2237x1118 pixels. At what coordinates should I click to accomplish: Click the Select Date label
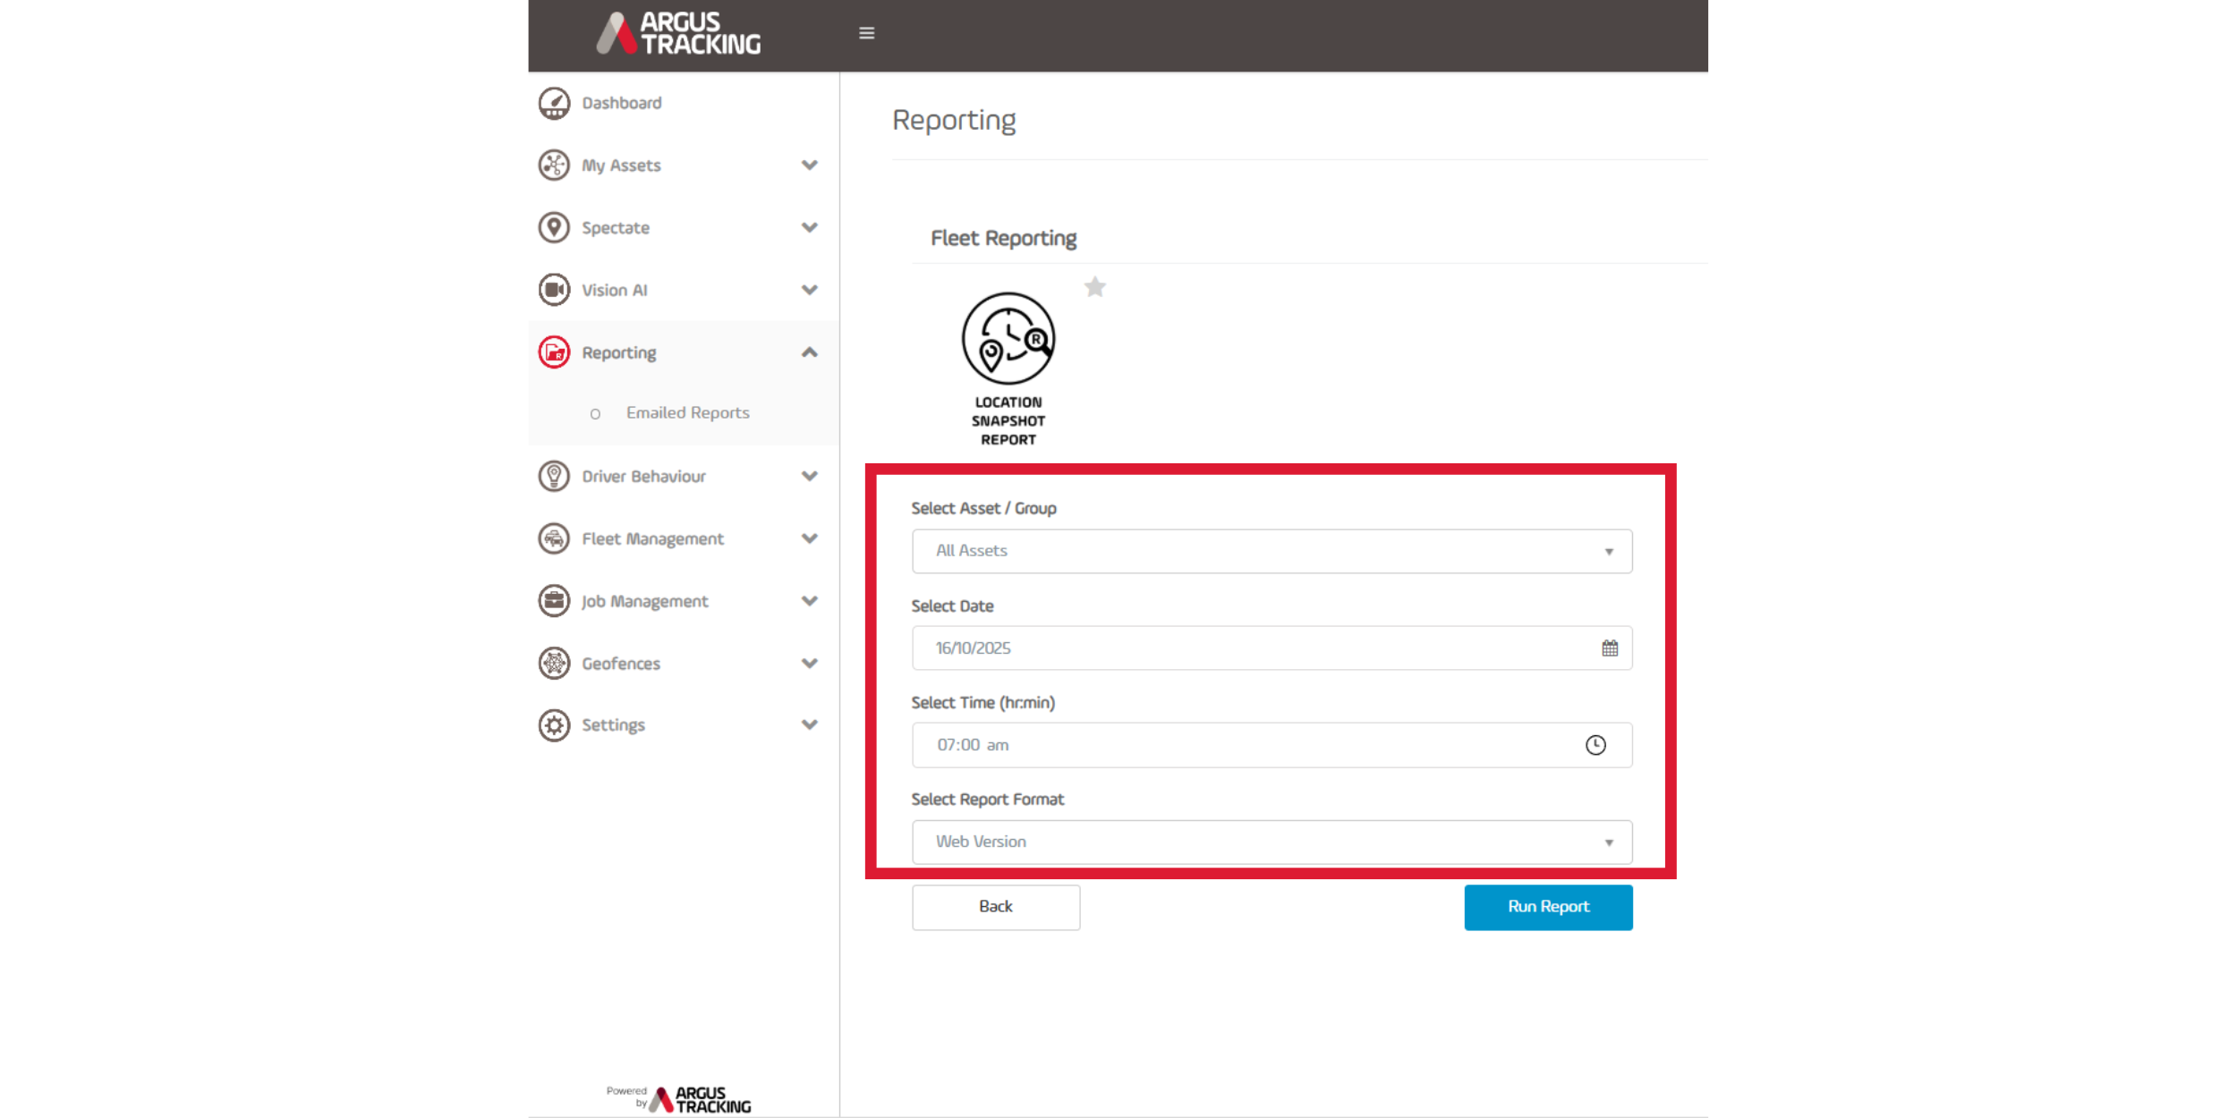(952, 606)
